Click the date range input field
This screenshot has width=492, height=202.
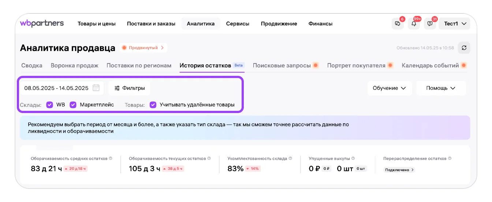tap(56, 88)
